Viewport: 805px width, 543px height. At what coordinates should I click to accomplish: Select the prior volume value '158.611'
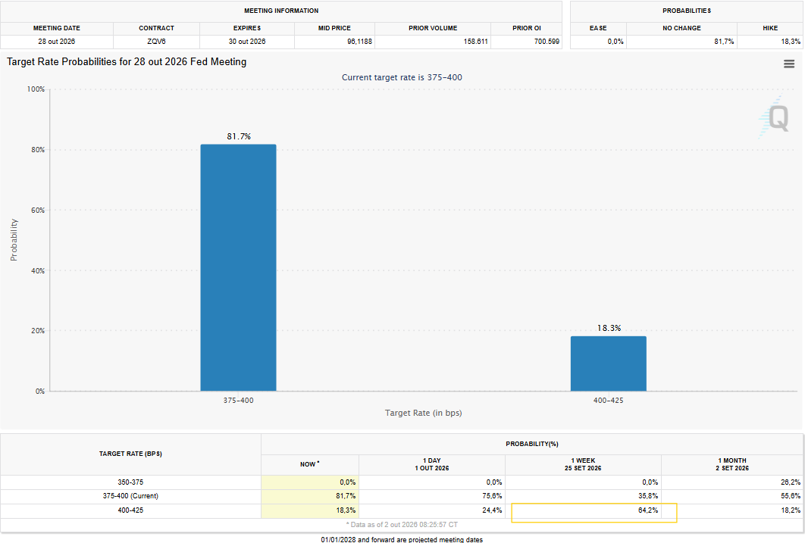(x=475, y=42)
